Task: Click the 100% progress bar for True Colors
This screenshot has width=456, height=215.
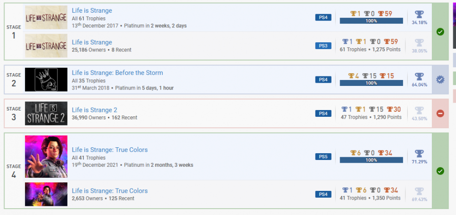Action: (371, 160)
